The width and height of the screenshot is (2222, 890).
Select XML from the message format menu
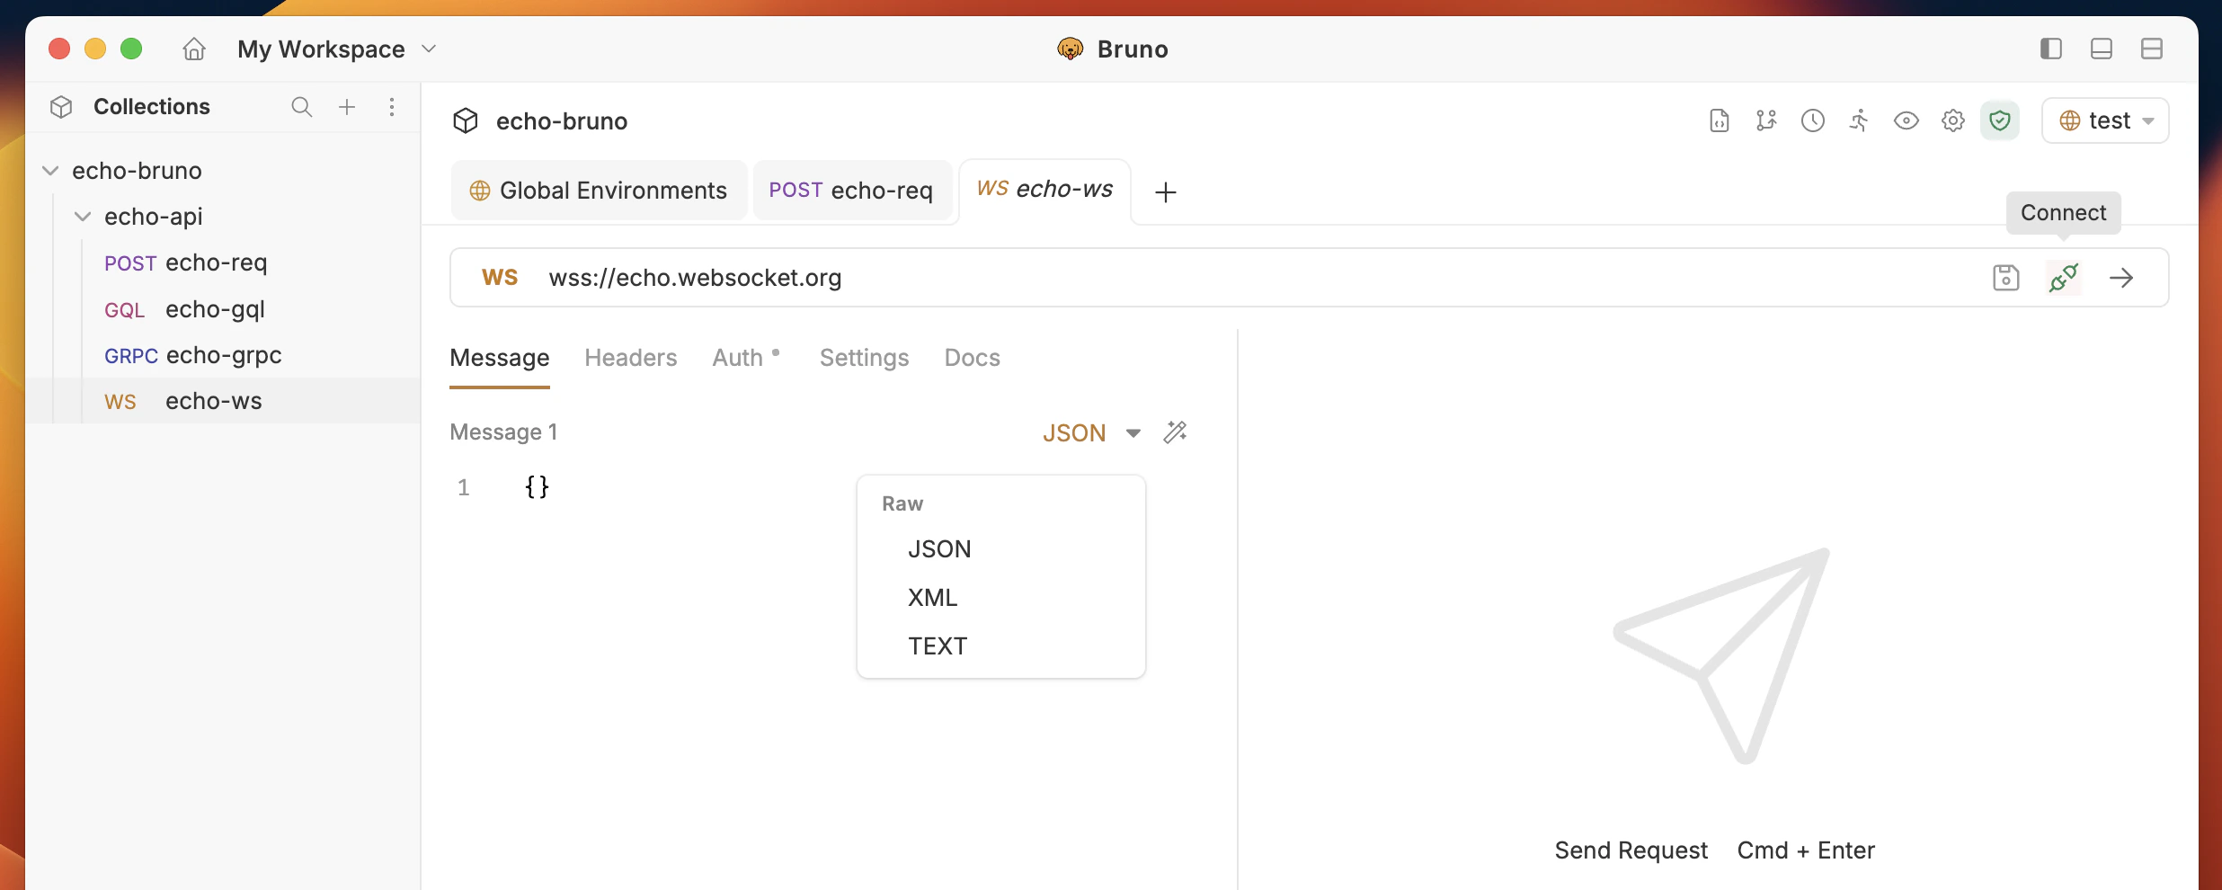[932, 596]
